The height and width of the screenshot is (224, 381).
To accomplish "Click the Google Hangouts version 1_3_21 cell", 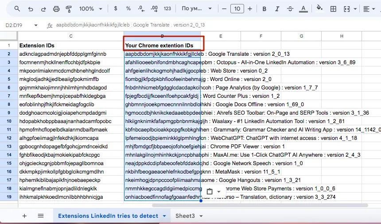I will coord(162,180).
